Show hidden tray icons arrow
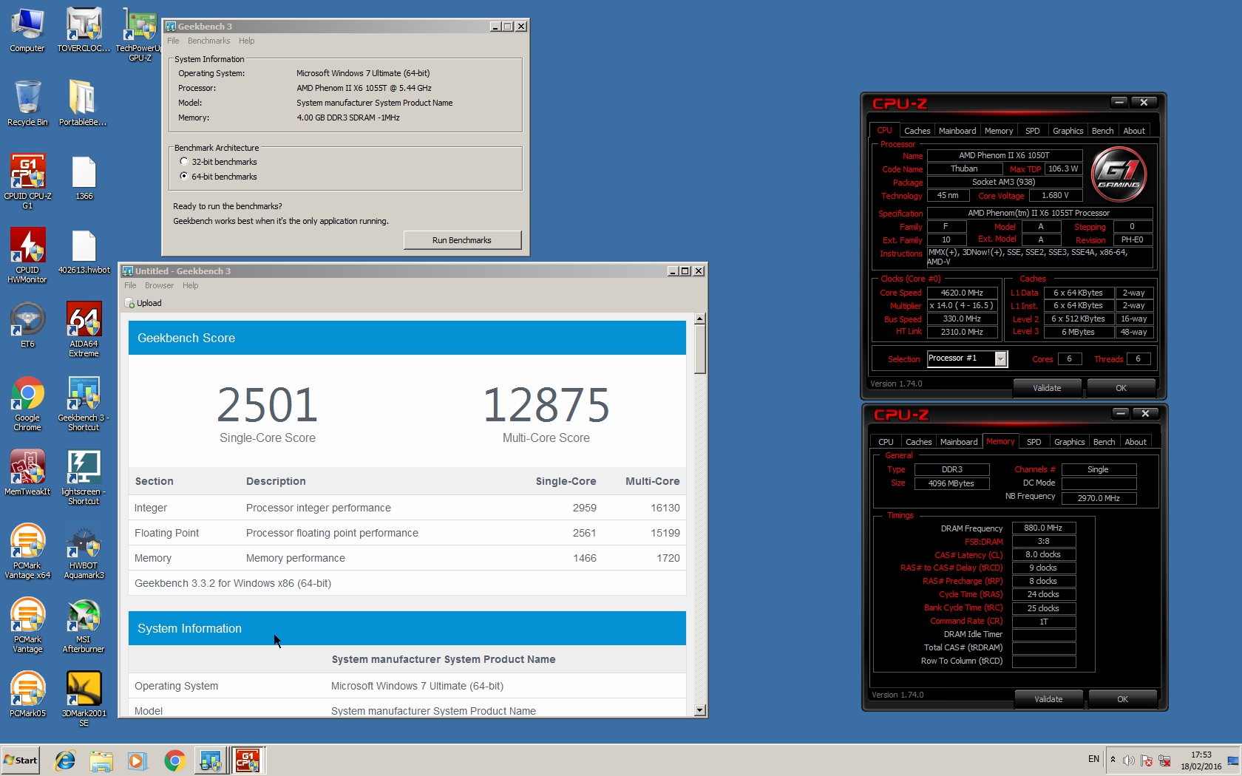 tap(1113, 760)
